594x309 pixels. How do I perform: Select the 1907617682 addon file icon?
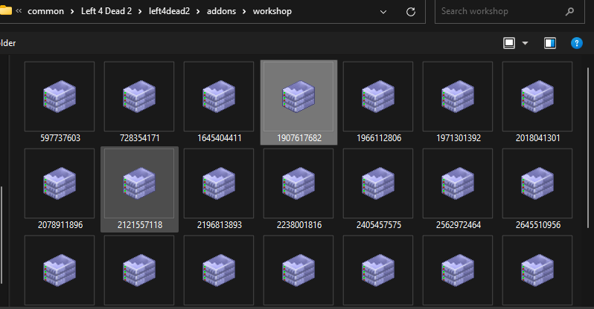click(298, 97)
